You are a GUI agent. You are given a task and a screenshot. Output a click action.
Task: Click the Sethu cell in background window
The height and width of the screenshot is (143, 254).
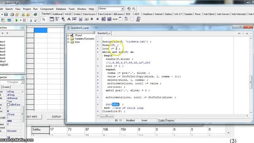tap(40, 130)
